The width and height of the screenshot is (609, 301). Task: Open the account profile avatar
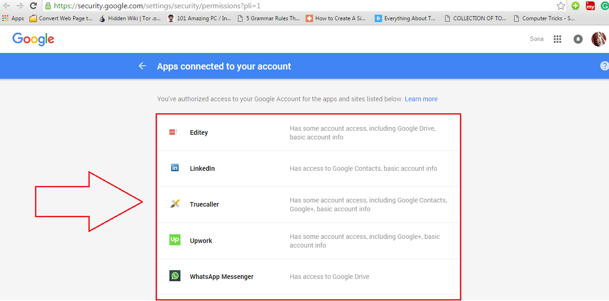pyautogui.click(x=598, y=39)
